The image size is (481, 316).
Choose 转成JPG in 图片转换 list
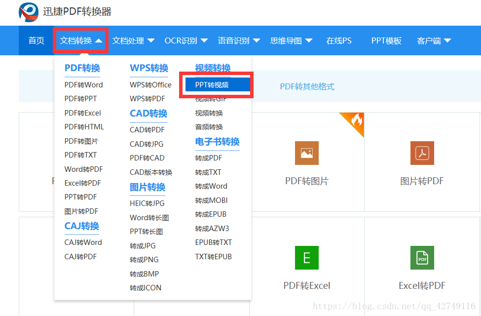pos(143,246)
